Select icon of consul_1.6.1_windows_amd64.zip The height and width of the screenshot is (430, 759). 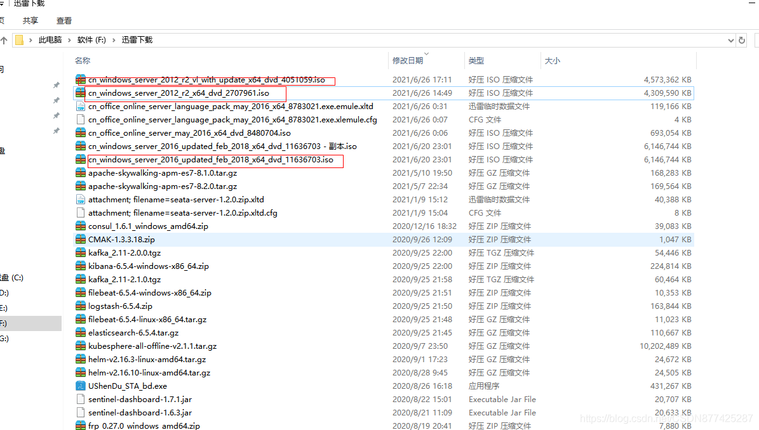[81, 226]
